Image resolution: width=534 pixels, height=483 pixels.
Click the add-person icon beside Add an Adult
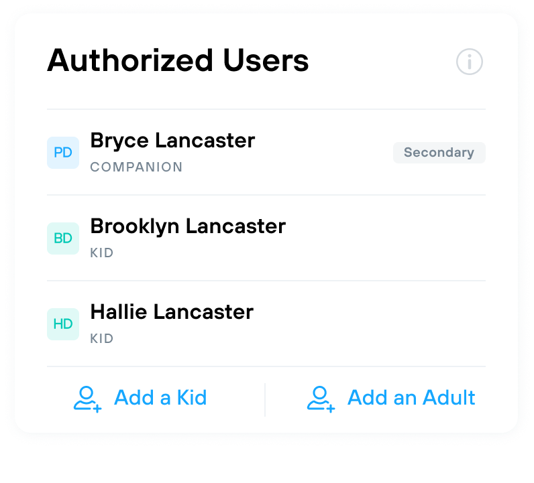[321, 399]
